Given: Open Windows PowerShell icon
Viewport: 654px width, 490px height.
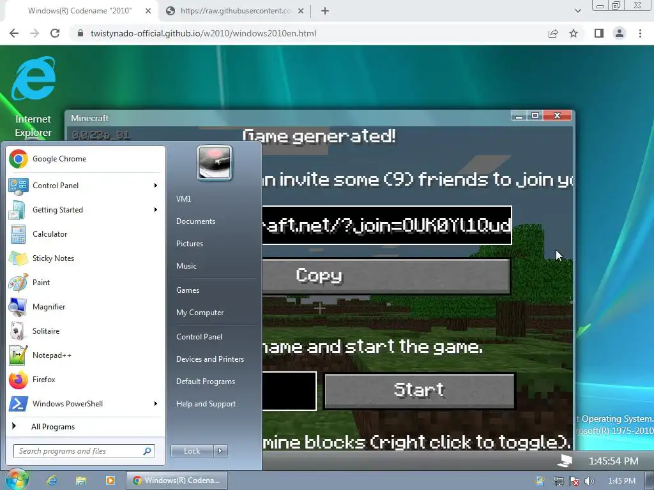Looking at the screenshot, I should 18,403.
